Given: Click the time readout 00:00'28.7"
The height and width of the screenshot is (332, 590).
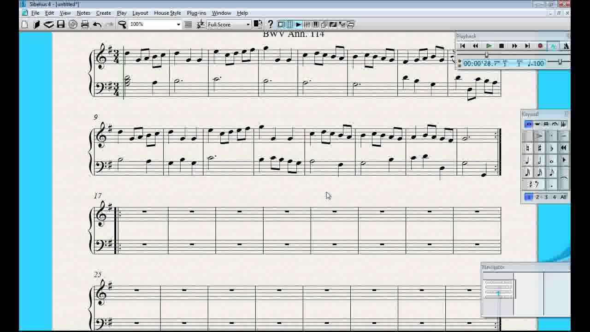Looking at the screenshot, I should tap(481, 63).
